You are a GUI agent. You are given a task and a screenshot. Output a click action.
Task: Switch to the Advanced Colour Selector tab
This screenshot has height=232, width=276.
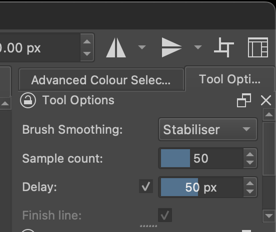(101, 80)
